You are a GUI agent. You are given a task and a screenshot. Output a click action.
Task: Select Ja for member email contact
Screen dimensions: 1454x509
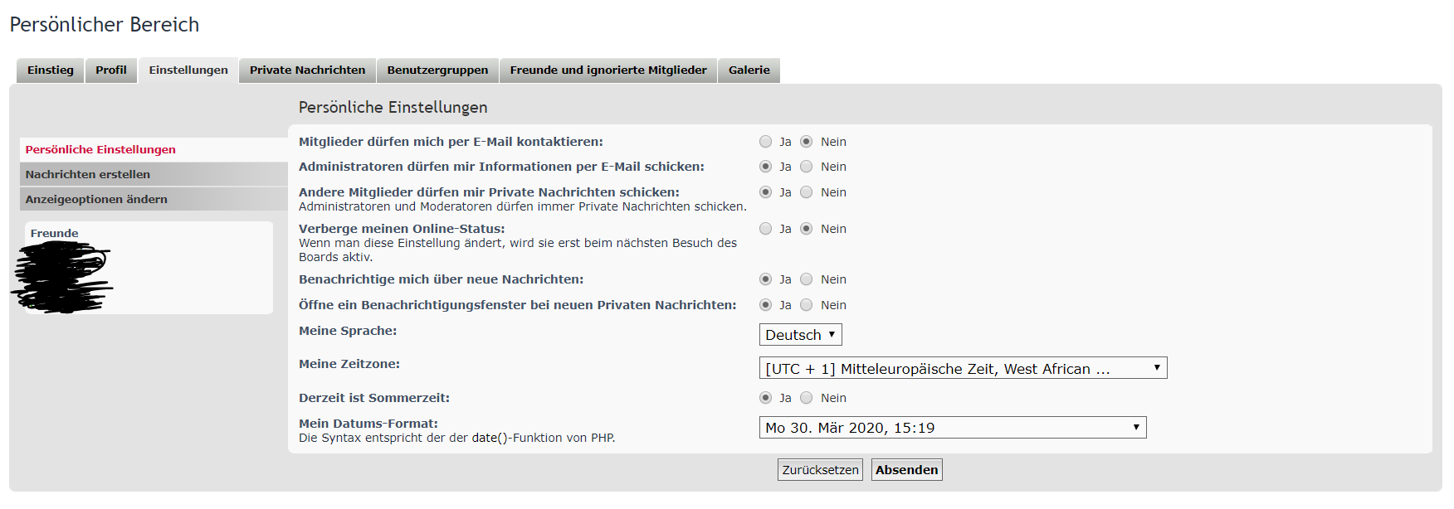[x=765, y=142]
